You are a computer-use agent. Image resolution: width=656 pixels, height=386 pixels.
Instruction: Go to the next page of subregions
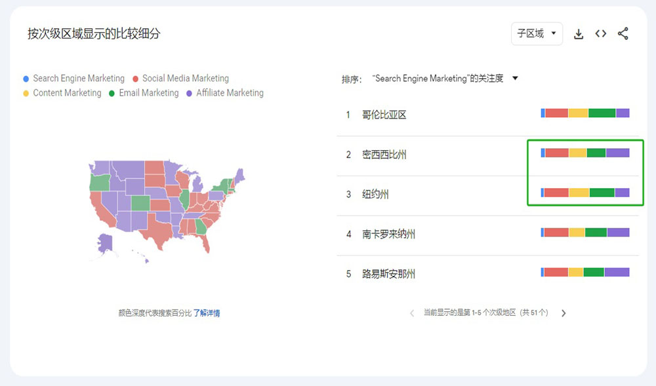(x=564, y=313)
